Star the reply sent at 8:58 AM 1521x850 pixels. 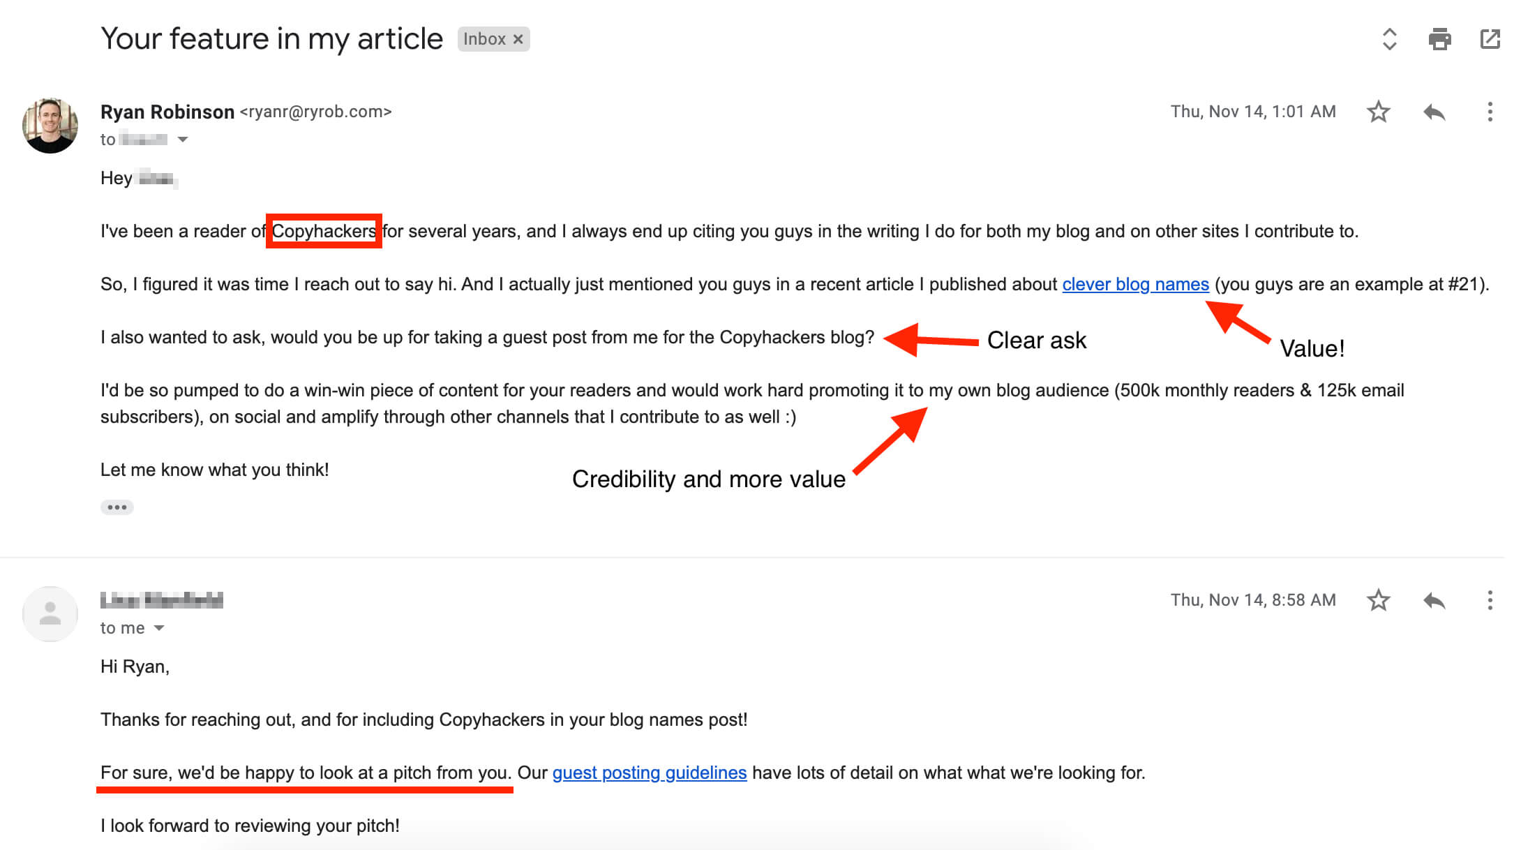point(1378,599)
